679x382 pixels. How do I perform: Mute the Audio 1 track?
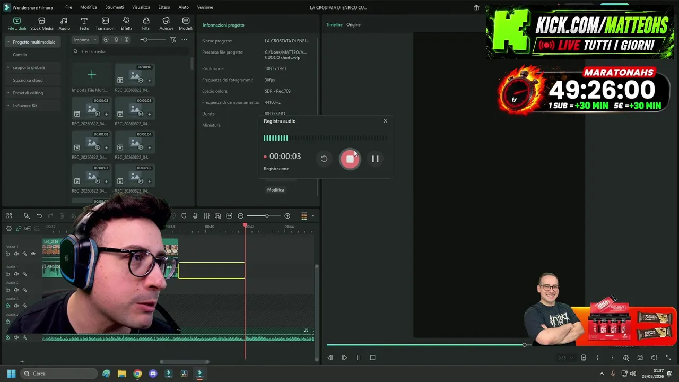16,274
